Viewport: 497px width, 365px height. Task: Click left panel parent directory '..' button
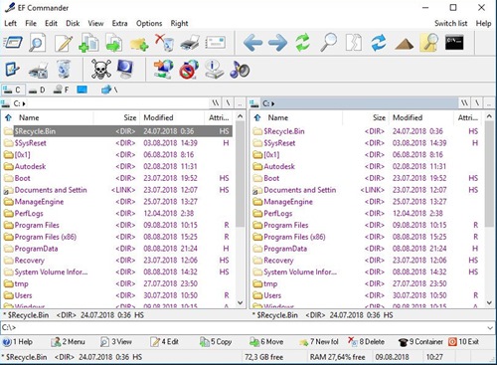click(240, 103)
